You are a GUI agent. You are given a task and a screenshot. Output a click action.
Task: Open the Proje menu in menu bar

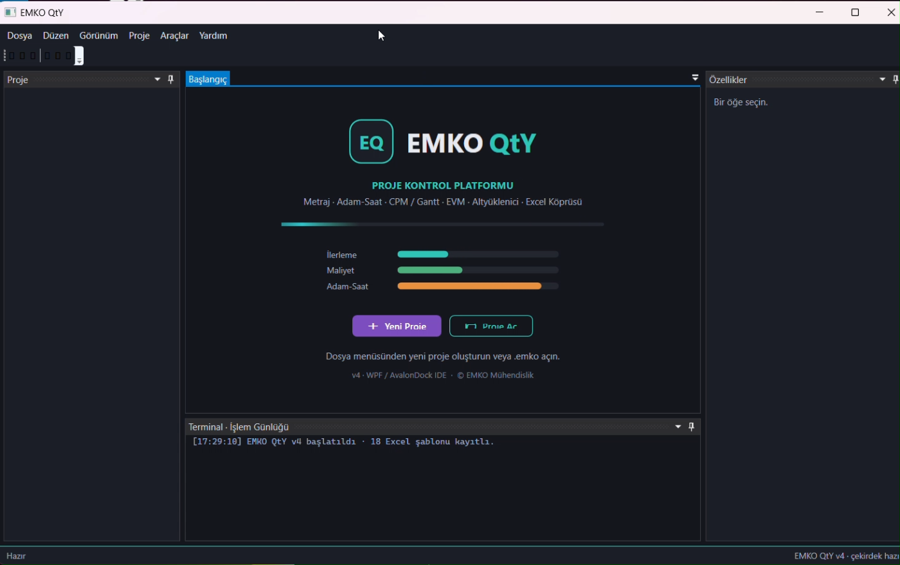[139, 35]
